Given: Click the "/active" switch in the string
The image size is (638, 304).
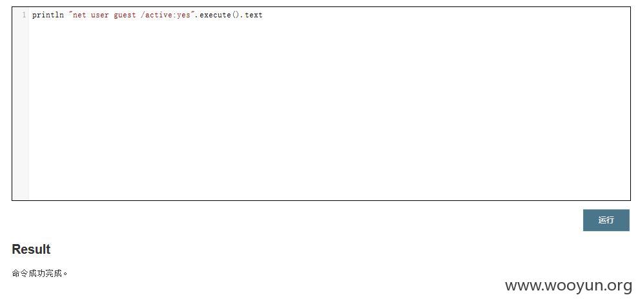Looking at the screenshot, I should [x=158, y=15].
